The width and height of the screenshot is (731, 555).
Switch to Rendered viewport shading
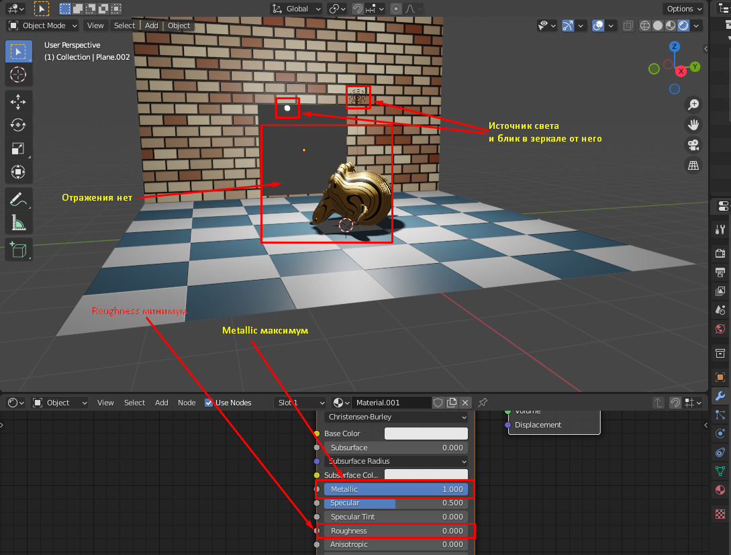(683, 26)
